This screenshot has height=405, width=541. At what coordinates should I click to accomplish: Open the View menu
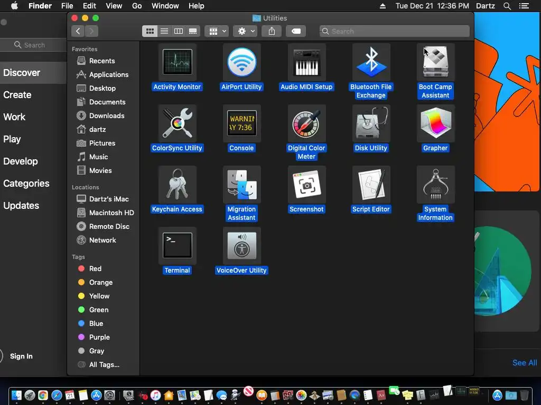coord(114,6)
